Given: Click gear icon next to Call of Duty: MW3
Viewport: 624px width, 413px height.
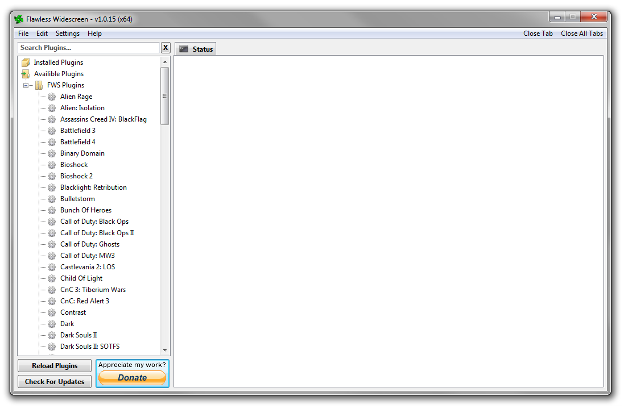Looking at the screenshot, I should tap(52, 256).
